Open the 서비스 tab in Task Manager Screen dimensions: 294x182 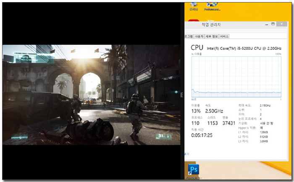point(224,36)
